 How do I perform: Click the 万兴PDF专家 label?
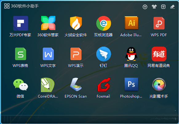pyautogui.click(x=20, y=35)
